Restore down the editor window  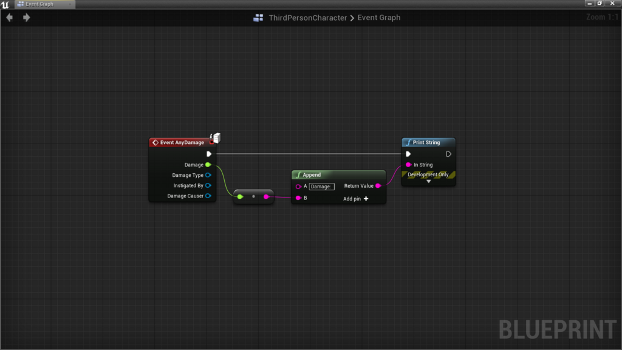click(600, 3)
